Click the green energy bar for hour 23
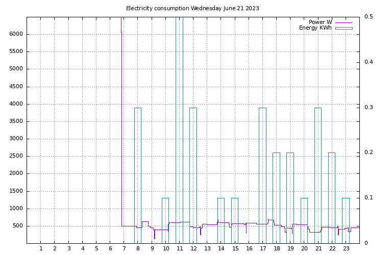The image size is (392, 255). [346, 220]
